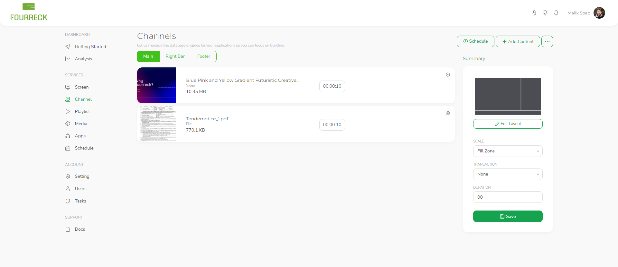Open Screen from the sidebar
The height and width of the screenshot is (267, 618).
click(x=81, y=87)
